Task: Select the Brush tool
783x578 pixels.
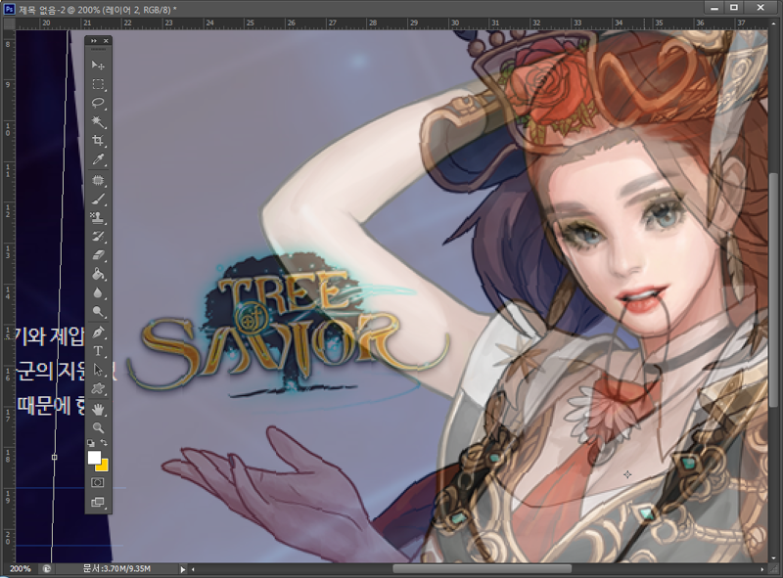Action: pos(98,200)
